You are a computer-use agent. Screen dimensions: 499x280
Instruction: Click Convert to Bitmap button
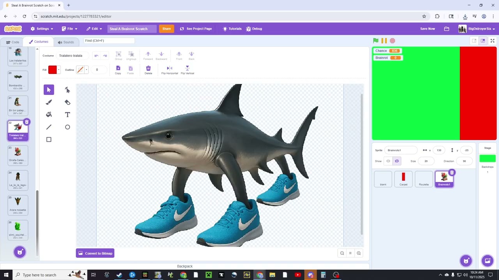tap(95, 253)
